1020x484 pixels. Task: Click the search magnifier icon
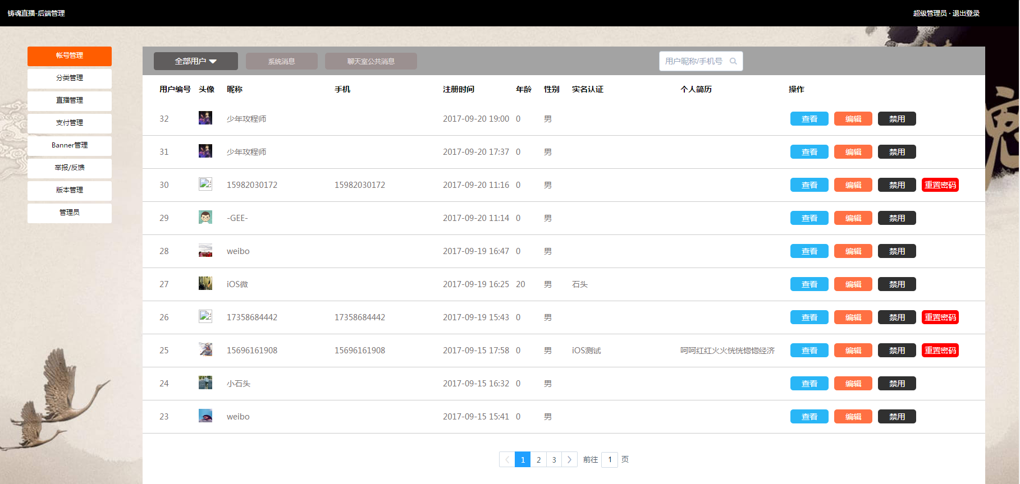pyautogui.click(x=733, y=61)
